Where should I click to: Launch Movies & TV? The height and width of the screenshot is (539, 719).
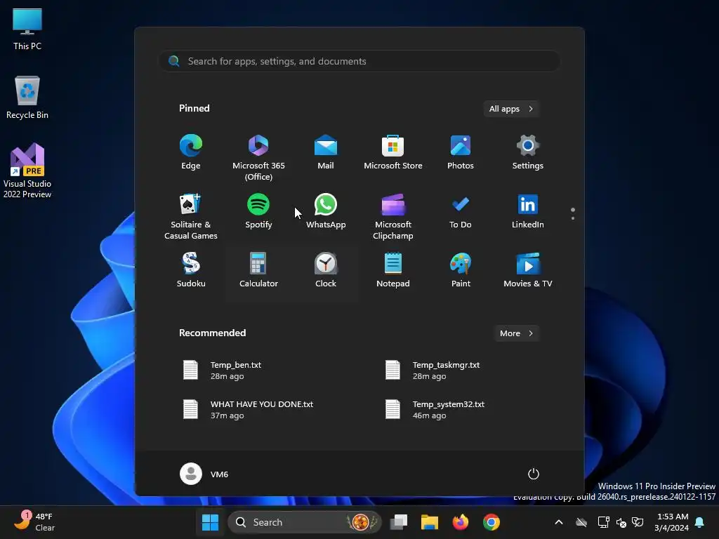(528, 270)
